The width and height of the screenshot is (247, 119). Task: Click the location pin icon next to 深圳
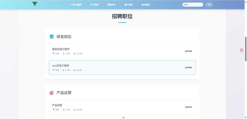pyautogui.click(x=53, y=109)
